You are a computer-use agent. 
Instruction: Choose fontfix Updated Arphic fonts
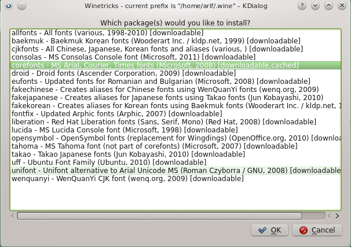point(175,114)
